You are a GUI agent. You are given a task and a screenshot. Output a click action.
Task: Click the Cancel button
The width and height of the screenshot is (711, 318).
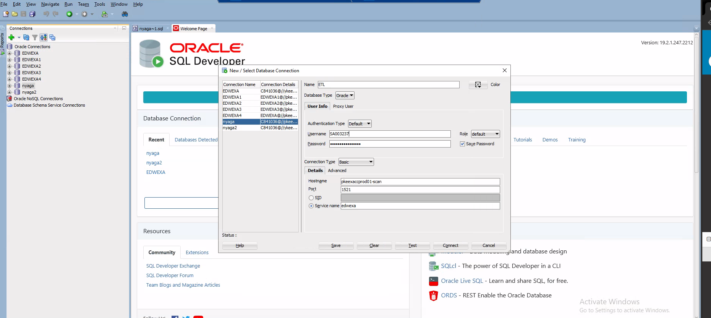tap(489, 246)
